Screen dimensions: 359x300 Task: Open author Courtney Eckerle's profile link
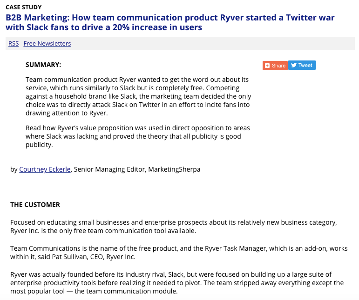tap(45, 169)
